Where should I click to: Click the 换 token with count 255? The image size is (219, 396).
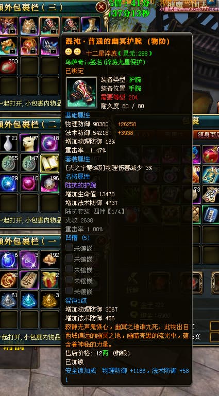pos(8,163)
